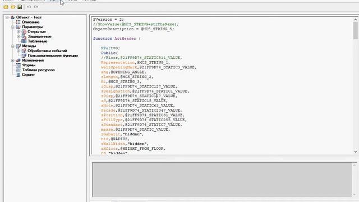Expand the Защищенные tree branch
This screenshot has width=359, height=202.
coord(19,36)
